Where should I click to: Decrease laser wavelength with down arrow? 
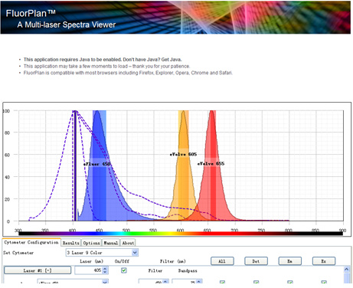point(106,272)
